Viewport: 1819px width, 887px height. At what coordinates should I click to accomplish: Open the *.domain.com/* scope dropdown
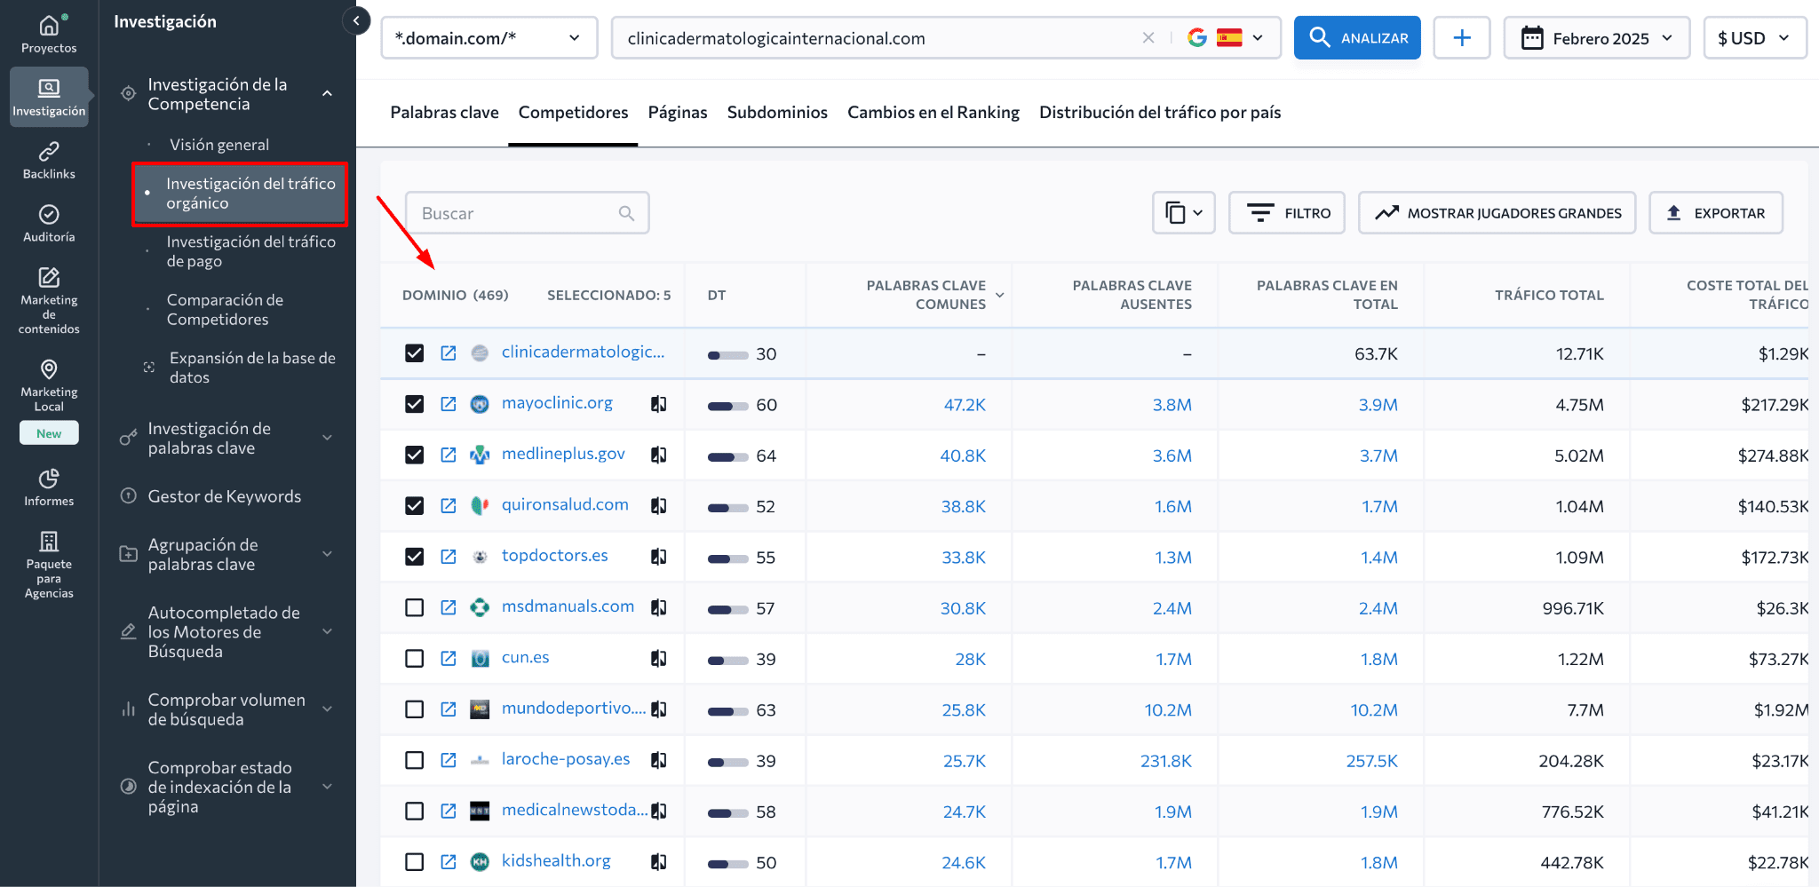(489, 38)
